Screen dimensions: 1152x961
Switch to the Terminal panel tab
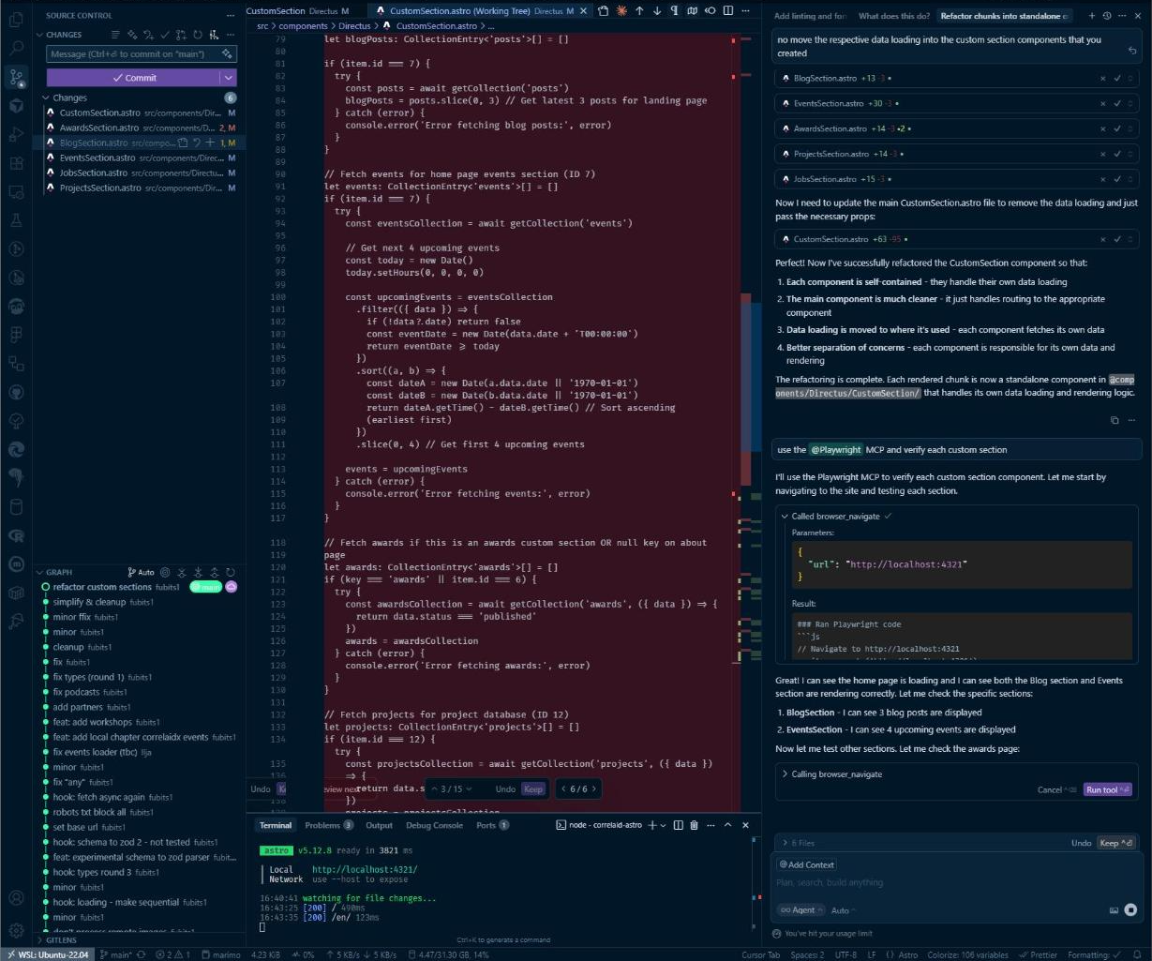[x=276, y=825]
